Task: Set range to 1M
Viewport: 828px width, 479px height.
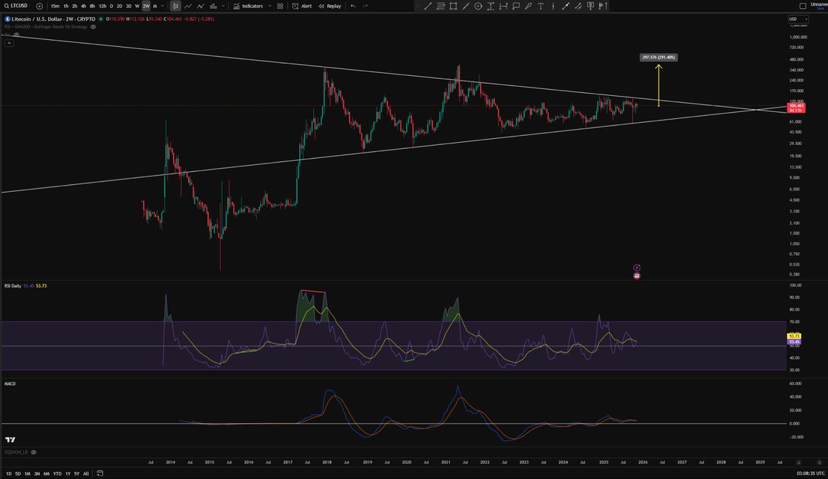Action: [27, 473]
